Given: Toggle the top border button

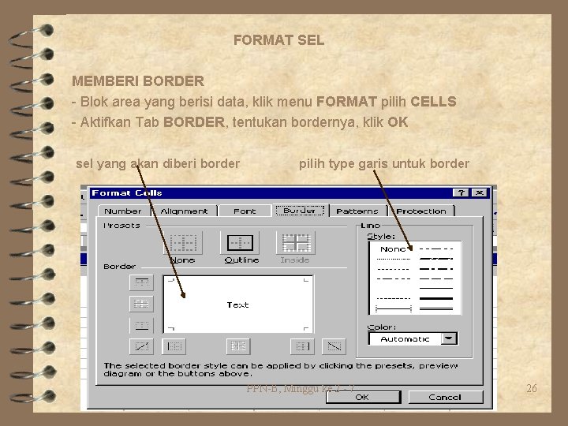Looking at the screenshot, I should [141, 282].
